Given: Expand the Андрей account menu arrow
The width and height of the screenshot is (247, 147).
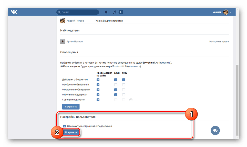Looking at the screenshot, I should click(230, 12).
